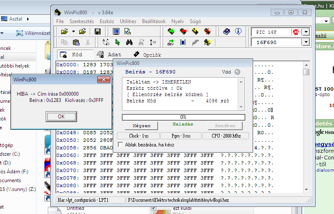This screenshot has height=214, width=334.
Task: Click the Clock - 1us button
Action: point(138,136)
